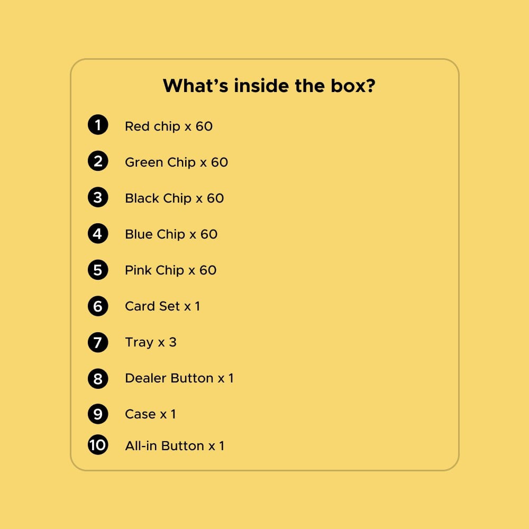Click the 'What's inside the box?' heading

[x=269, y=86]
